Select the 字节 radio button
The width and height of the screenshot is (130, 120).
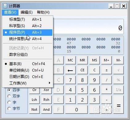pos(9,109)
